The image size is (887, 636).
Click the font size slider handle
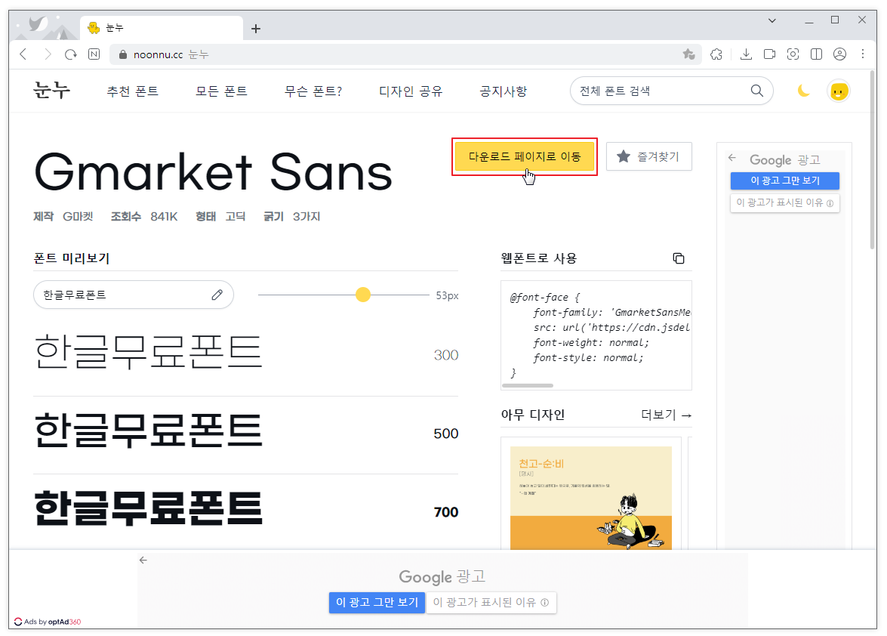tap(363, 295)
